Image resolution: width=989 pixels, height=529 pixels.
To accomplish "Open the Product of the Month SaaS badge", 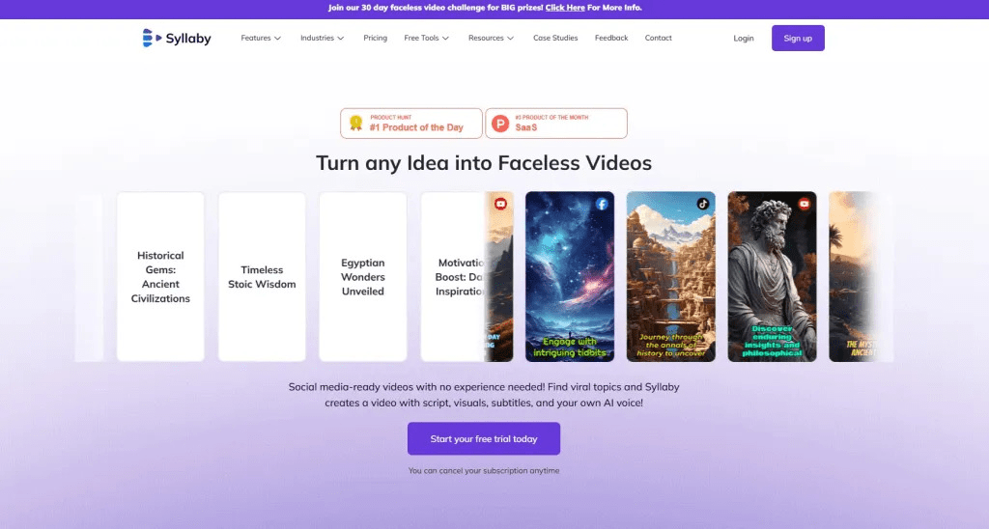I will pos(556,123).
